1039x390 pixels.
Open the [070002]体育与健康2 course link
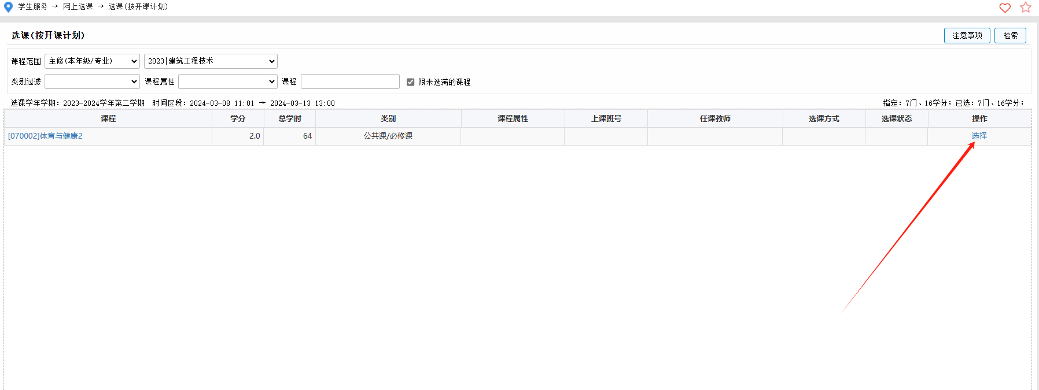pyautogui.click(x=45, y=136)
